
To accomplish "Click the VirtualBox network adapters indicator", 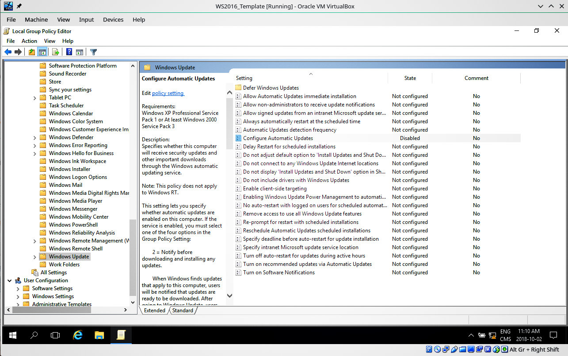I will click(446, 349).
